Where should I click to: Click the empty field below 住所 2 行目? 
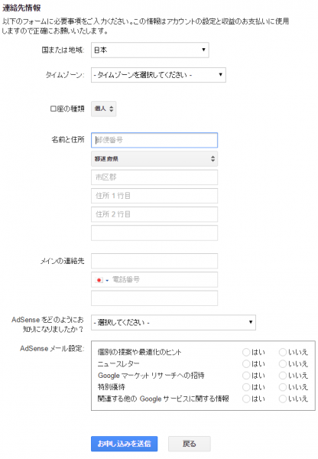pyautogui.click(x=154, y=233)
